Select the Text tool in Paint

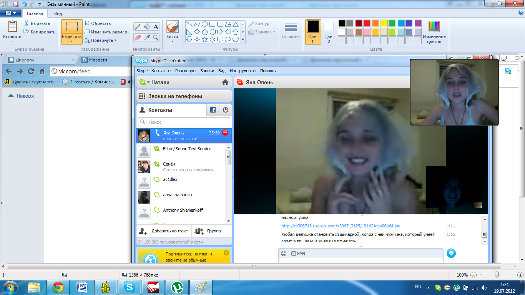pos(156,27)
